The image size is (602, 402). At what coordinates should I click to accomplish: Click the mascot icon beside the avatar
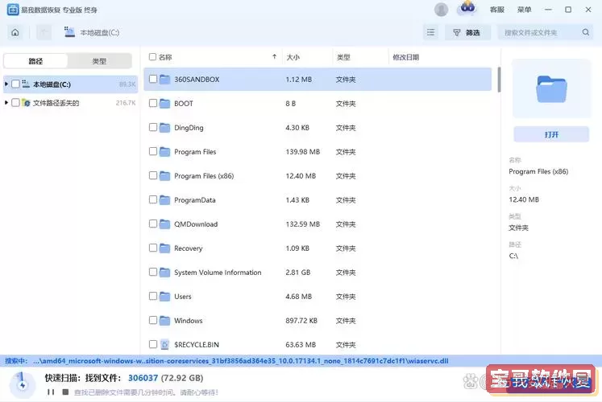(x=467, y=8)
